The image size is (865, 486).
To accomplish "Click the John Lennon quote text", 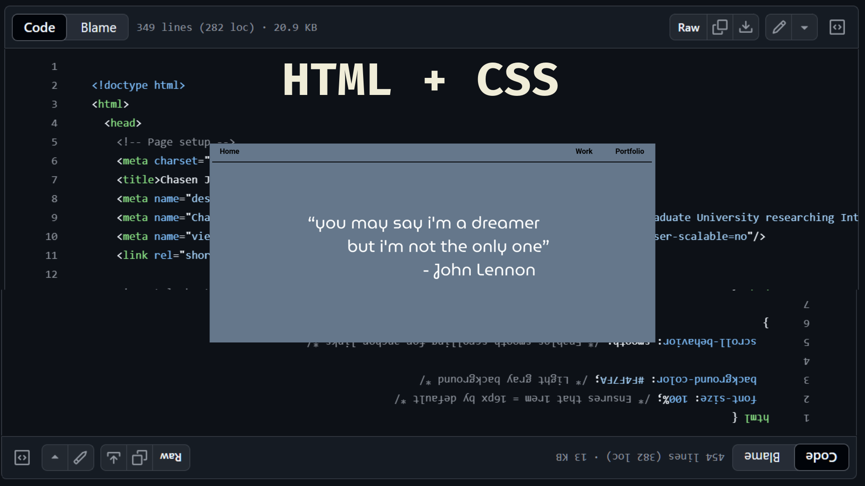I will tap(428, 246).
